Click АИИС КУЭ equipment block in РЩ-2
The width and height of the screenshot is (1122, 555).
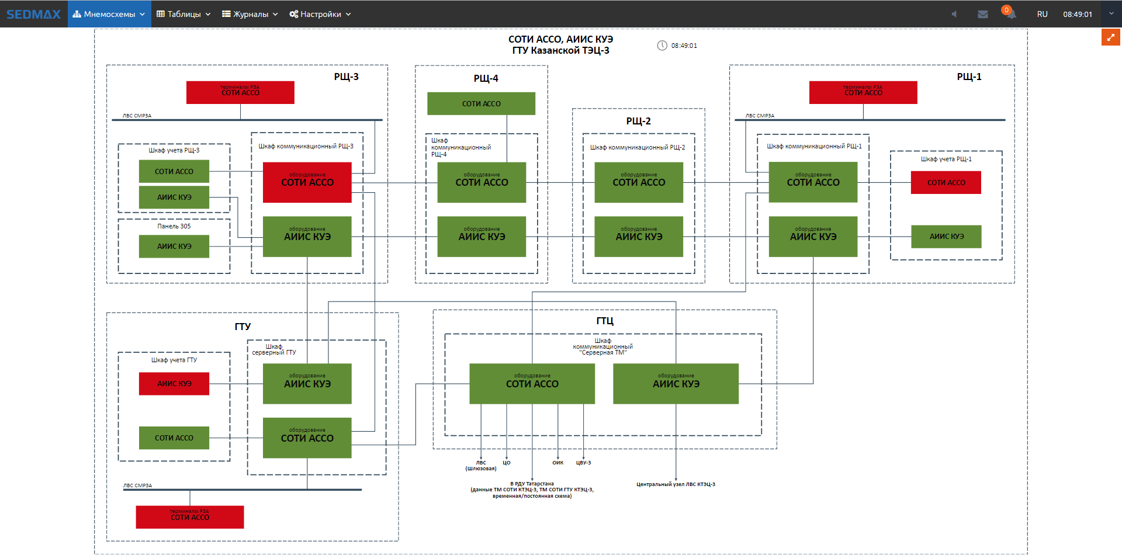[638, 237]
